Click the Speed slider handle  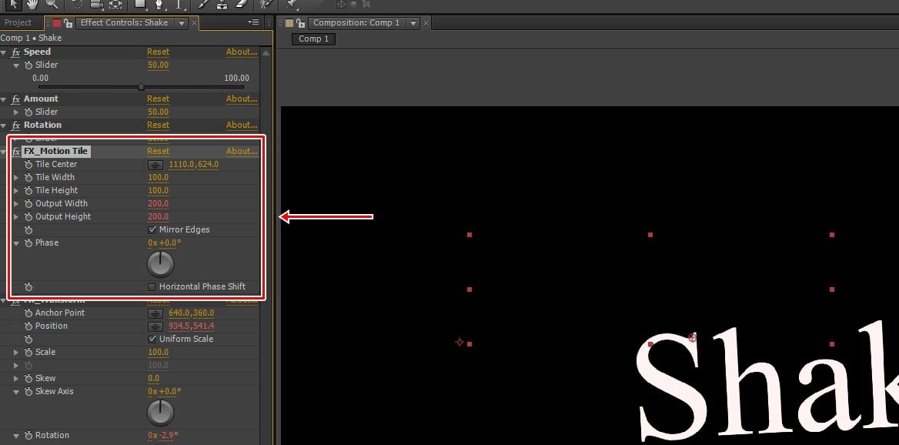[141, 87]
